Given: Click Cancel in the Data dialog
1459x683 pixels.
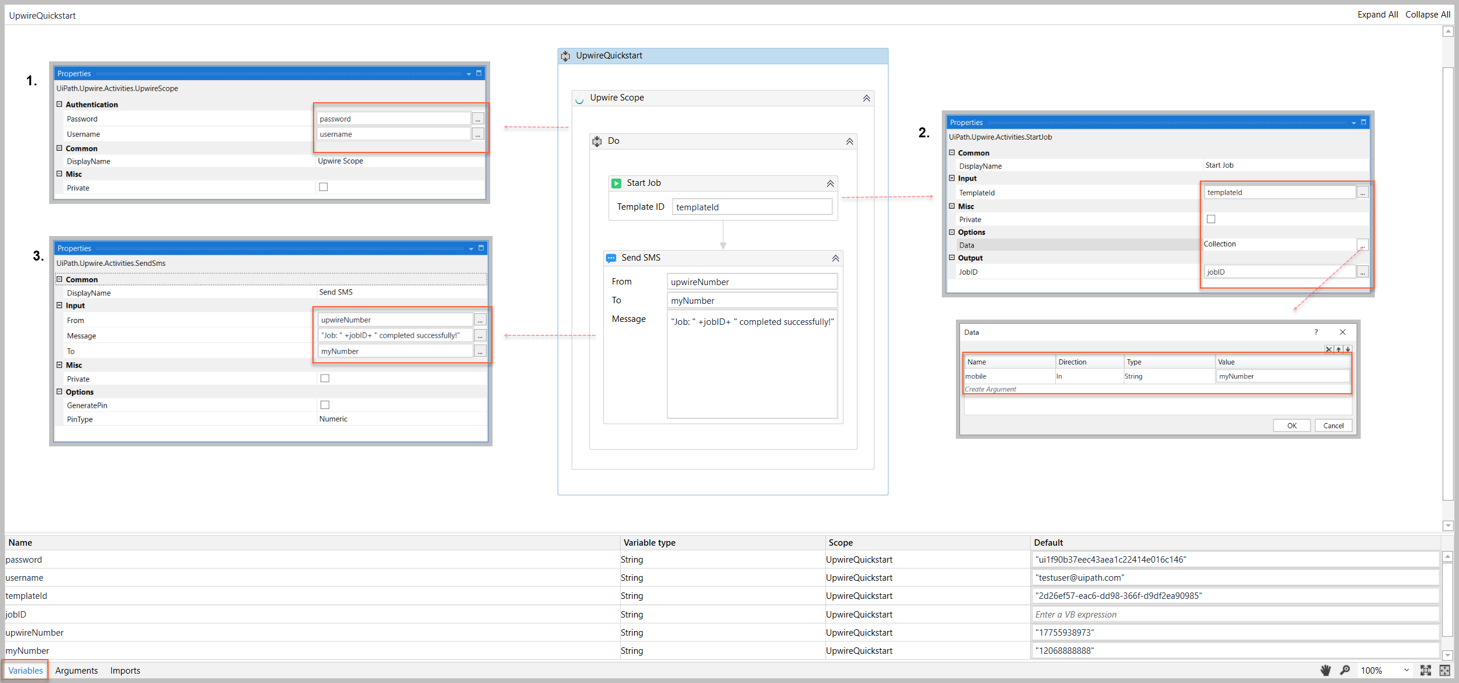Looking at the screenshot, I should (x=1333, y=425).
